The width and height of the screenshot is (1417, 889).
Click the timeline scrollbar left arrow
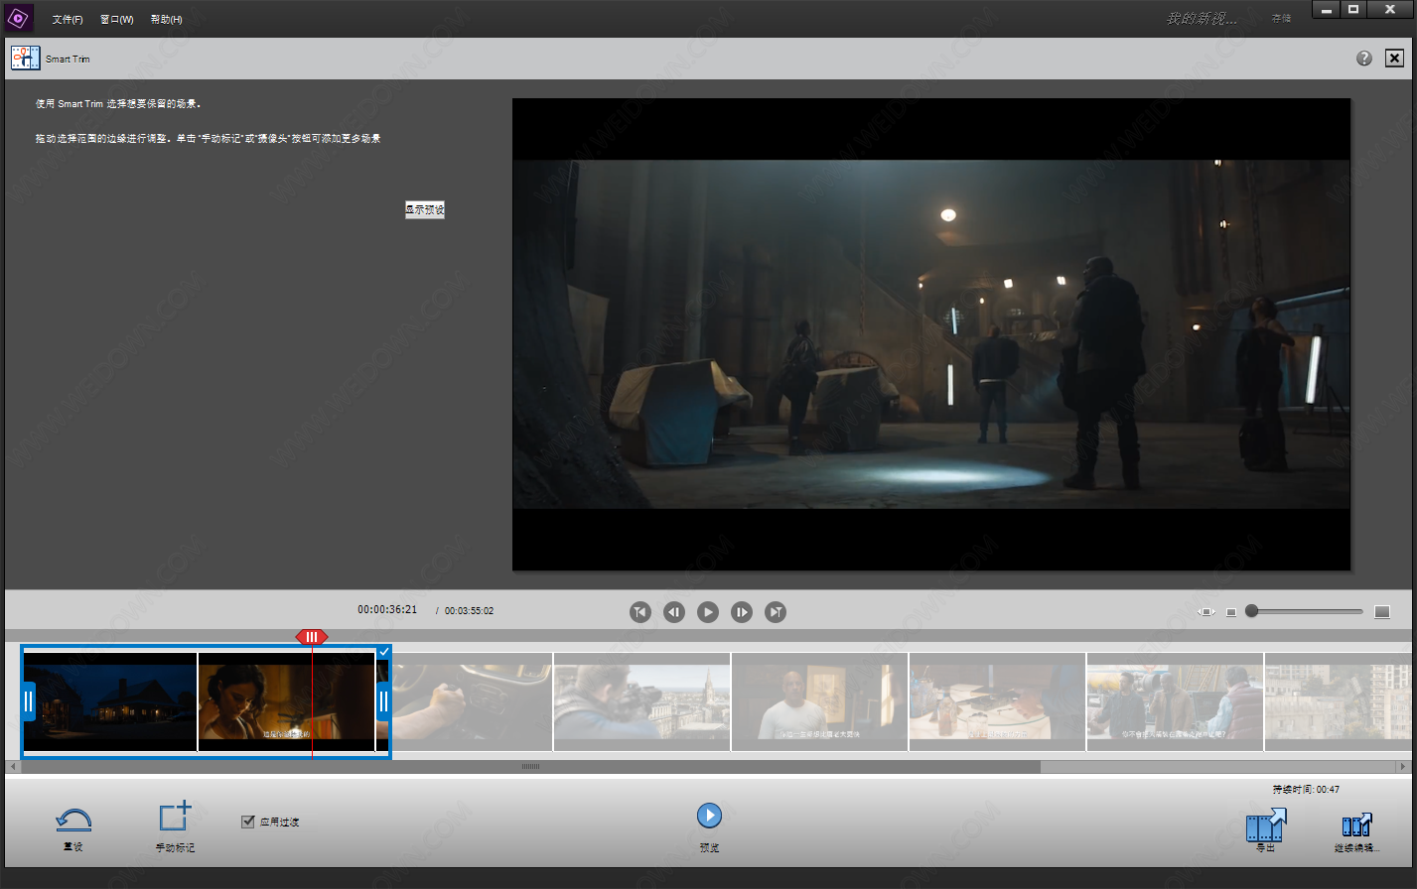point(12,767)
